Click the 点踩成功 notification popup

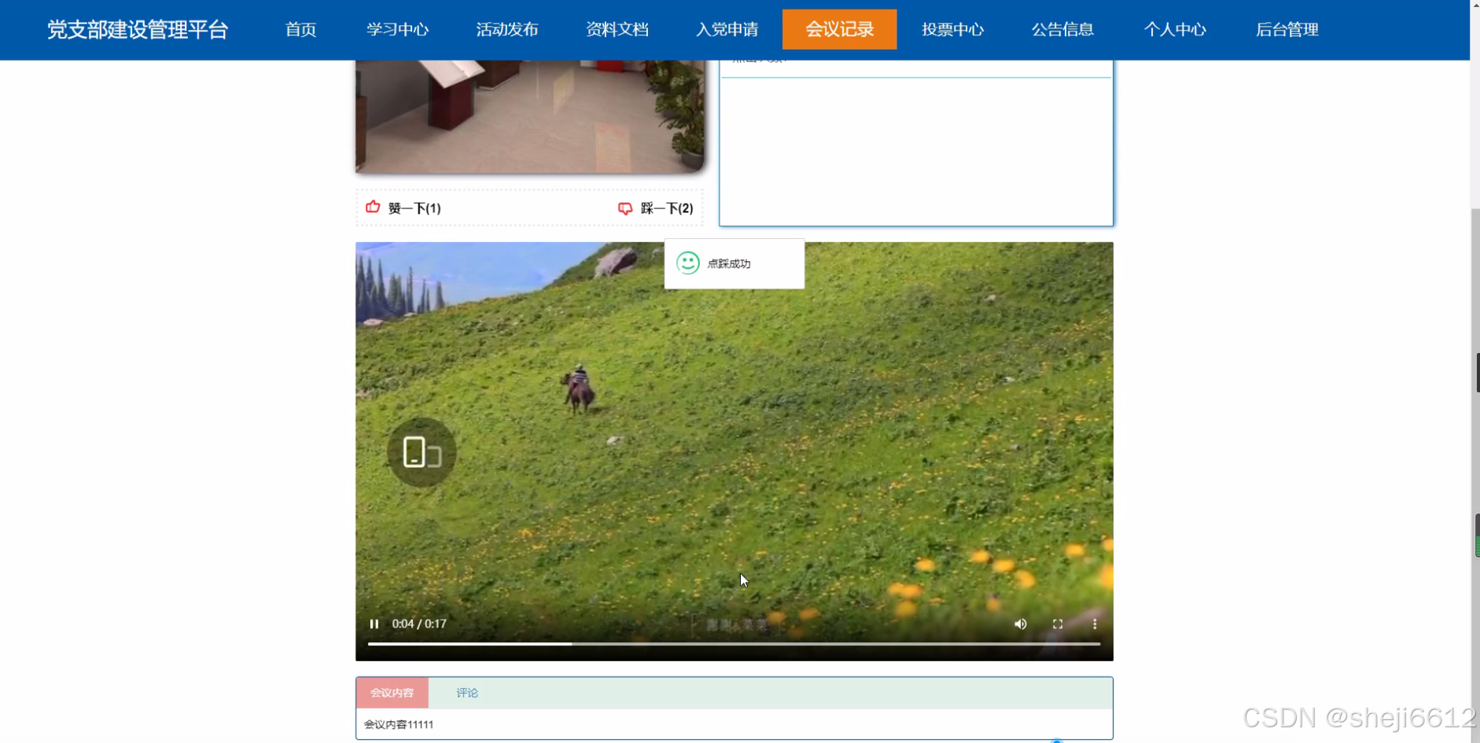734,263
